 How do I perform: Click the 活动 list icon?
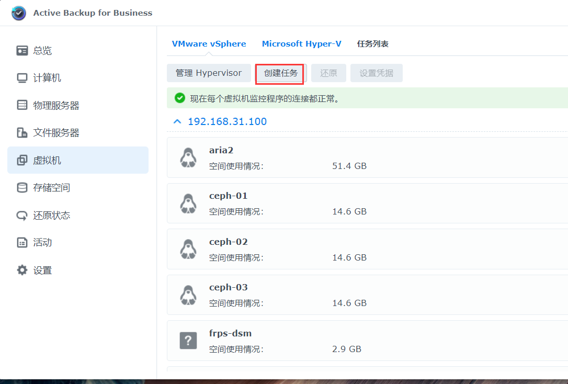(x=22, y=242)
